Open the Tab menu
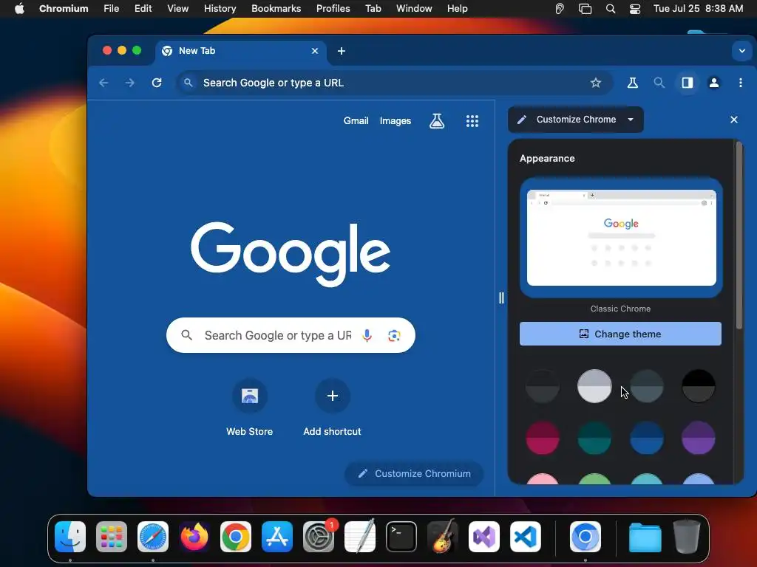This screenshot has height=567, width=757. point(373,9)
